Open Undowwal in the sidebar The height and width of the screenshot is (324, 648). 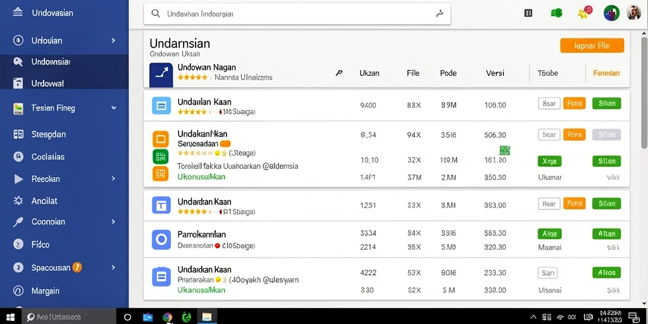pos(64,83)
